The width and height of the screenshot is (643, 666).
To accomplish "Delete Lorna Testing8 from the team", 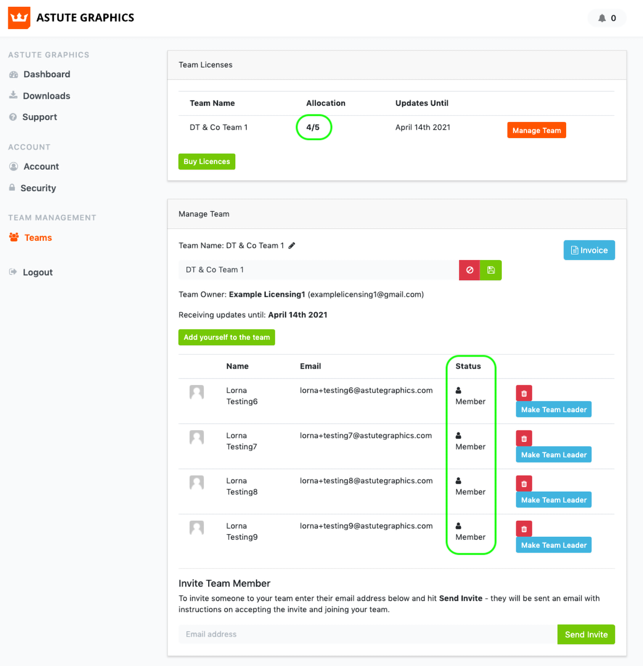I will (x=524, y=484).
